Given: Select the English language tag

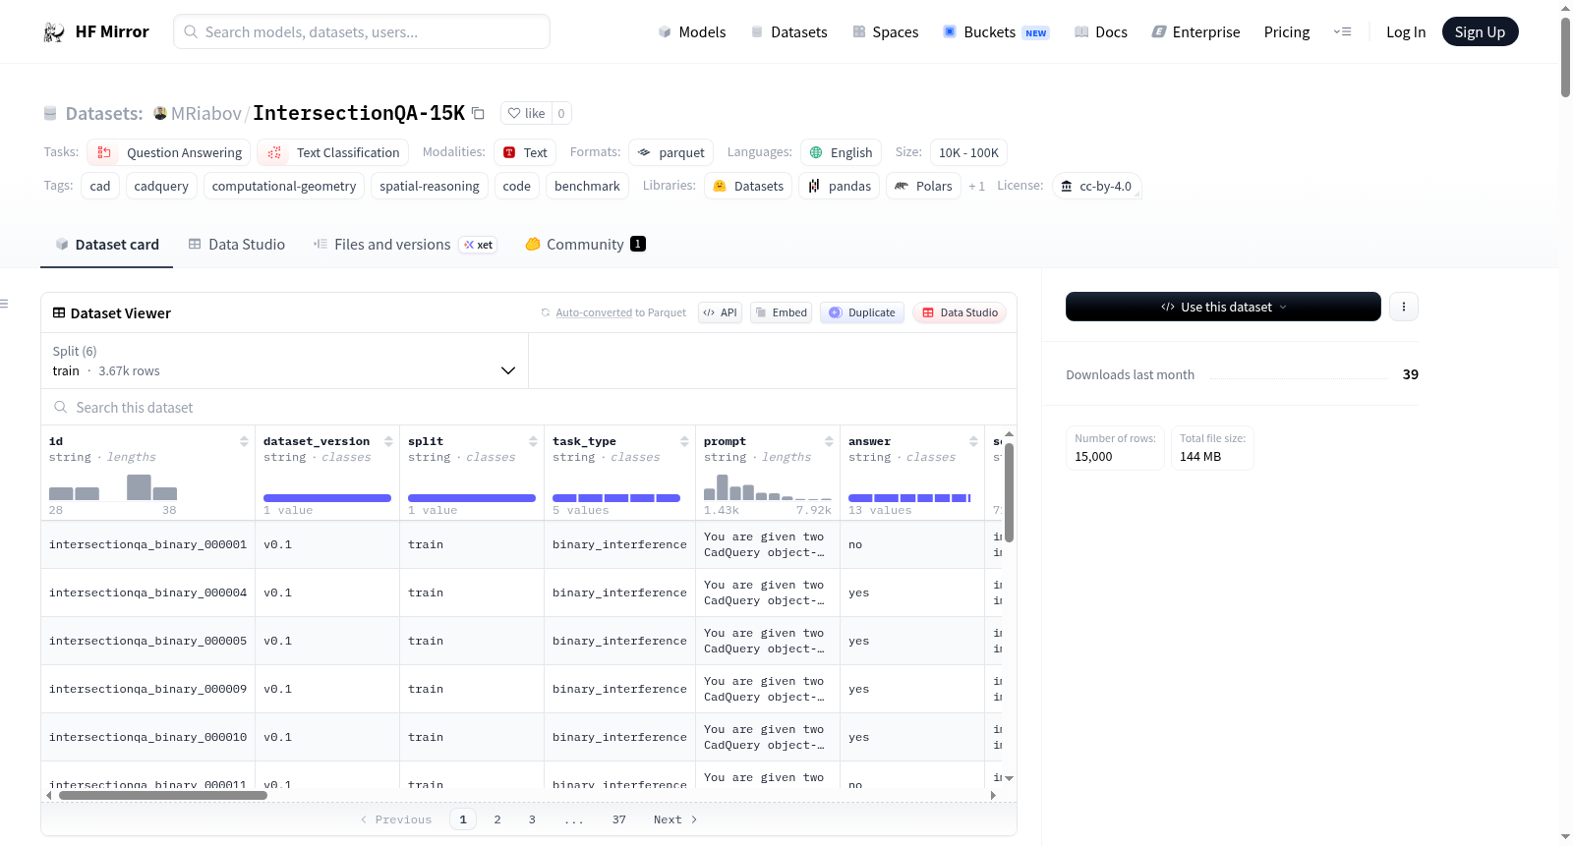Looking at the screenshot, I should pos(841,152).
